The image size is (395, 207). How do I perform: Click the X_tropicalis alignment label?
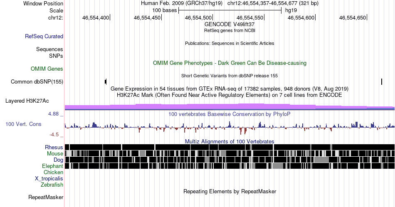[x=49, y=179]
